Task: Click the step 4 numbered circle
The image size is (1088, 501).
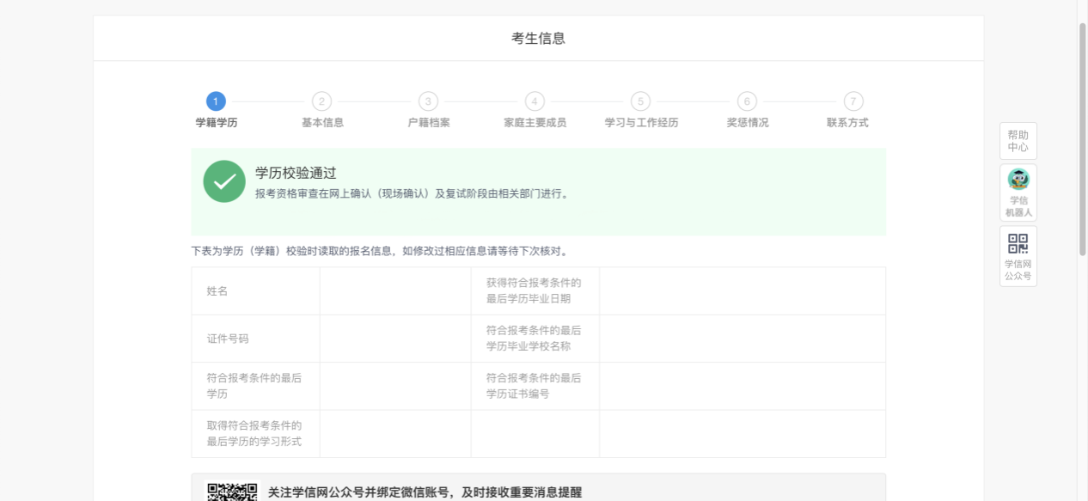Action: (535, 101)
